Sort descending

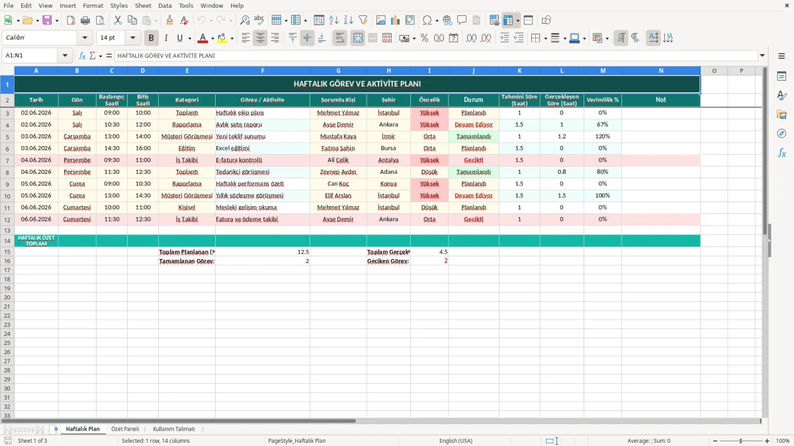click(x=348, y=20)
